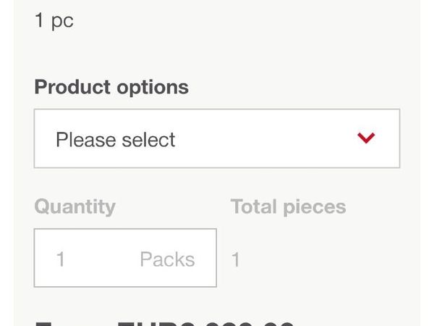Click the bold text above the option selector
Screen dimensions: 434x326
pyautogui.click(x=111, y=87)
